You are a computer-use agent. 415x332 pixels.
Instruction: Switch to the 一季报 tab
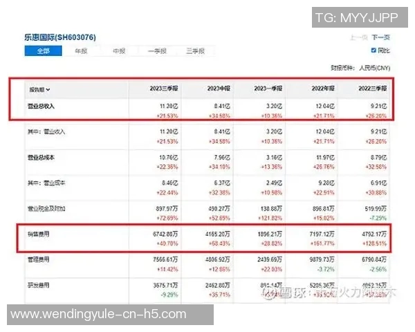click(x=157, y=50)
